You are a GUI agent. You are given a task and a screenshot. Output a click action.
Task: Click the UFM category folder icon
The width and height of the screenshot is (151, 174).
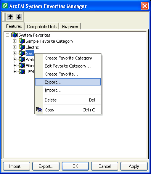point(22,72)
